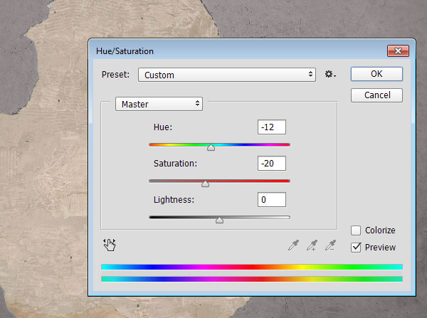The width and height of the screenshot is (427, 318).
Task: Click the bottom output color spectrum bar
Action: tap(252, 279)
